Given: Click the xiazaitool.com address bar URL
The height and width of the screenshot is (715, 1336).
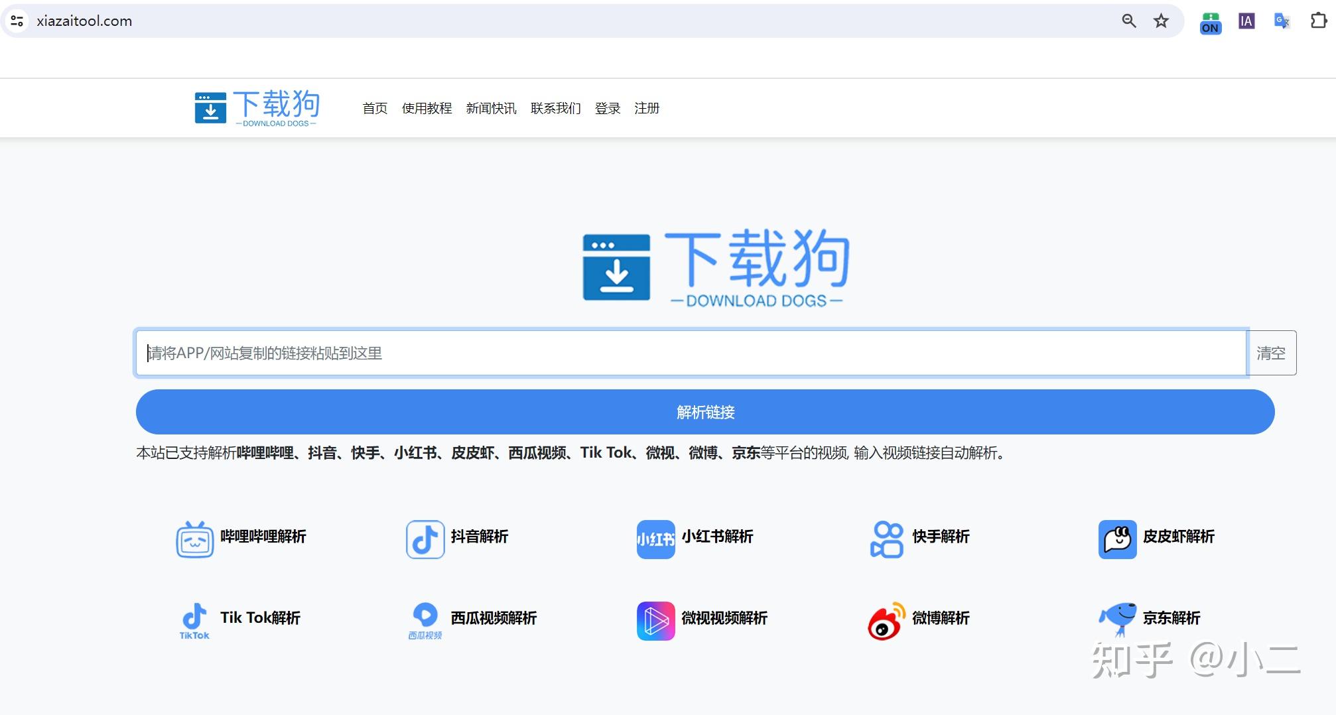Looking at the screenshot, I should coord(84,21).
